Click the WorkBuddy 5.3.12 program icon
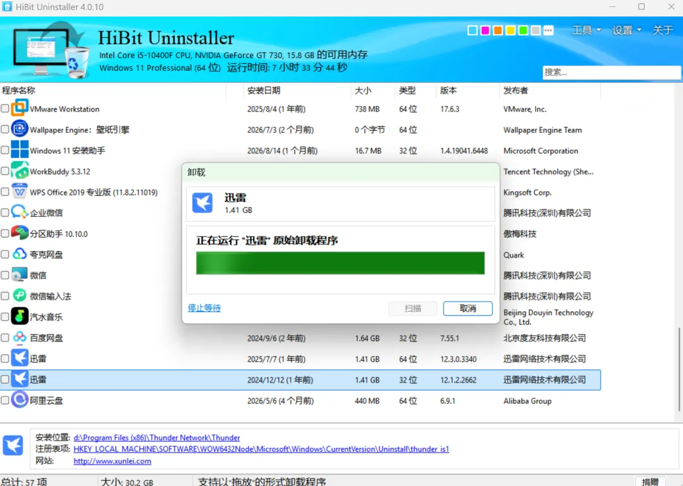This screenshot has width=683, height=486. click(x=20, y=171)
